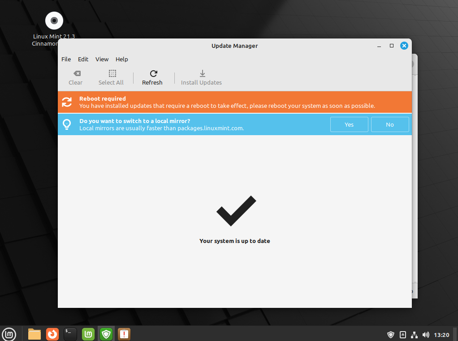458x341 pixels.
Task: Click 'Do you want to switch to a local mirror?' text
Action: click(134, 121)
